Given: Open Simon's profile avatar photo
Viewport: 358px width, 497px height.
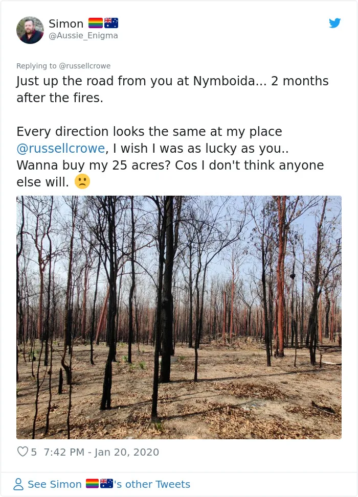Looking at the screenshot, I should [30, 30].
